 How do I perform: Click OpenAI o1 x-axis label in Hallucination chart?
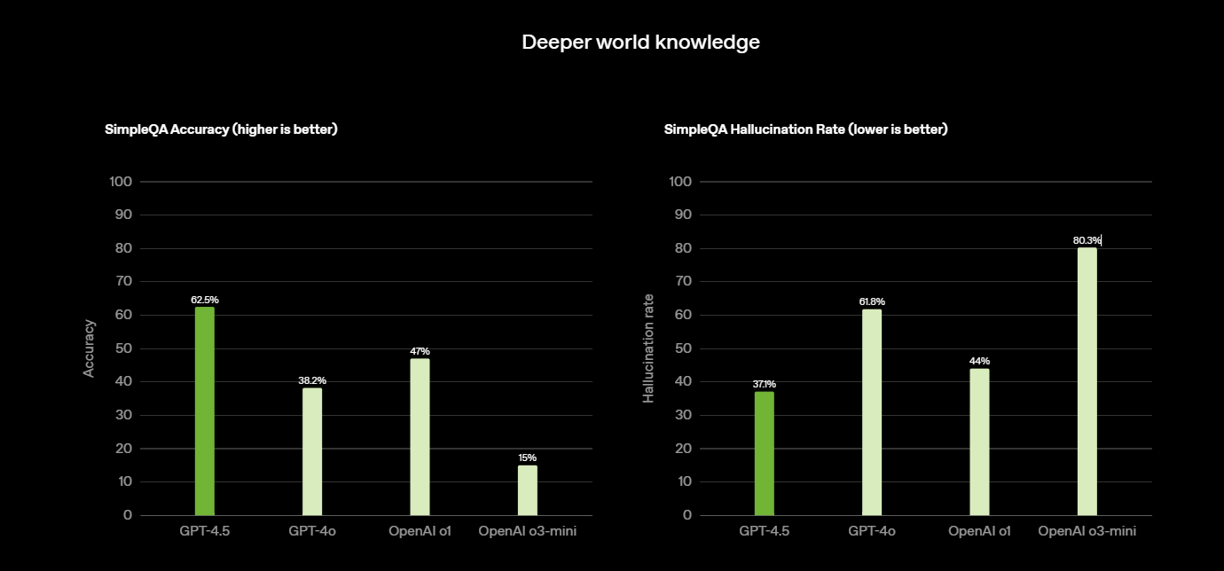click(x=979, y=531)
